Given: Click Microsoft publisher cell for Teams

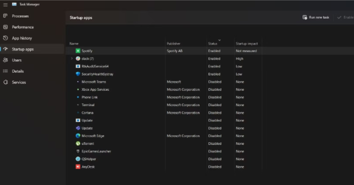Looking at the screenshot, I should point(174,82).
